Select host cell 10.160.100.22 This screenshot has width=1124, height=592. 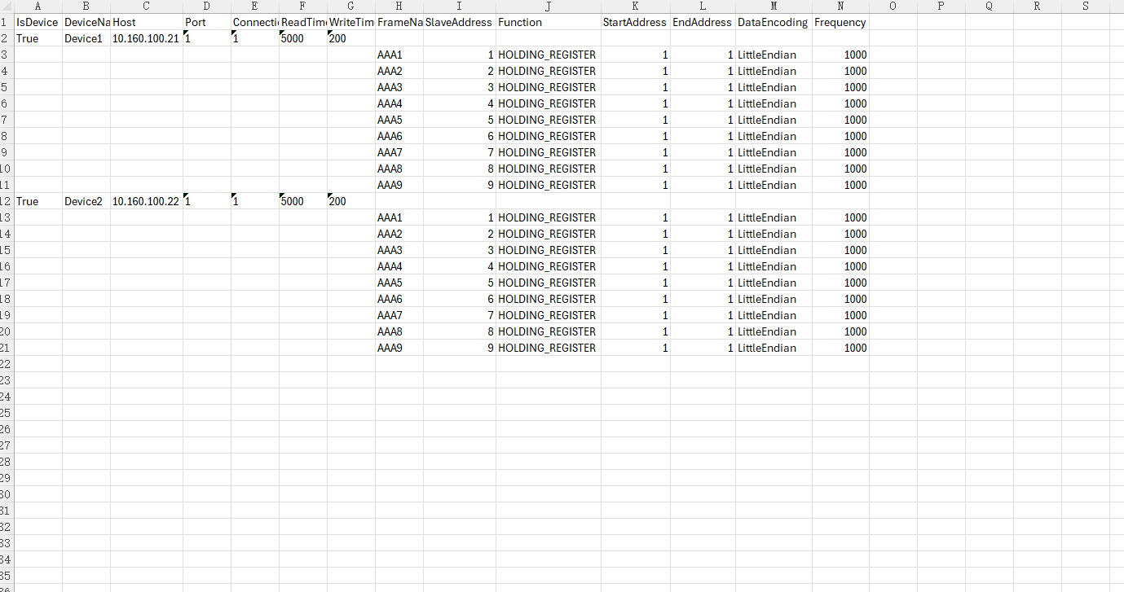click(x=145, y=201)
